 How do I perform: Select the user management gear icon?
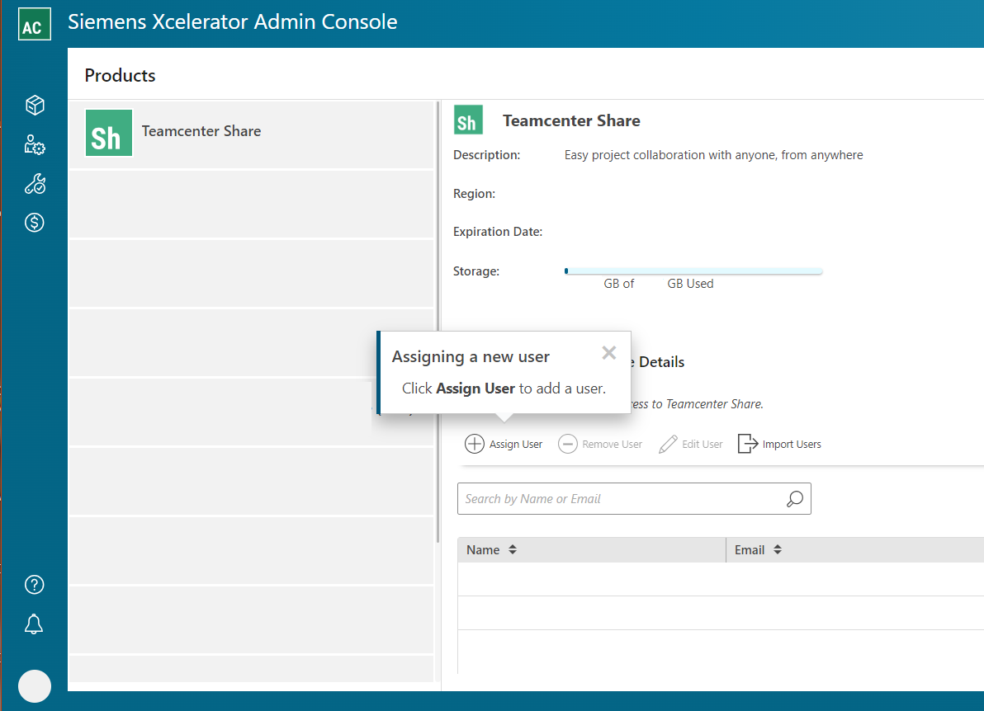tap(34, 144)
